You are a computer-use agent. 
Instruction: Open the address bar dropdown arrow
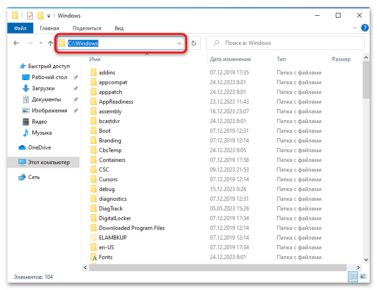pos(180,43)
